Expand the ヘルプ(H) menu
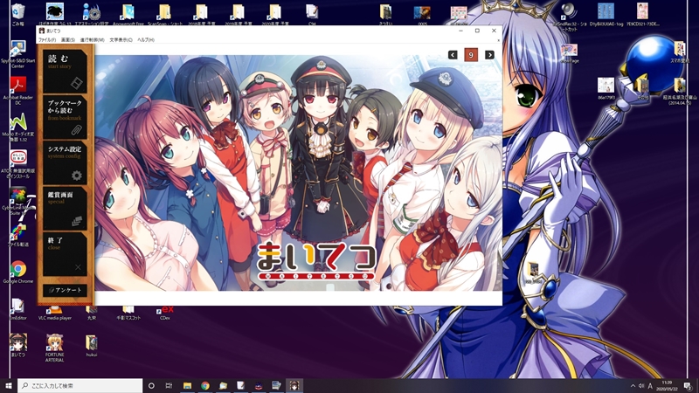 pos(145,40)
